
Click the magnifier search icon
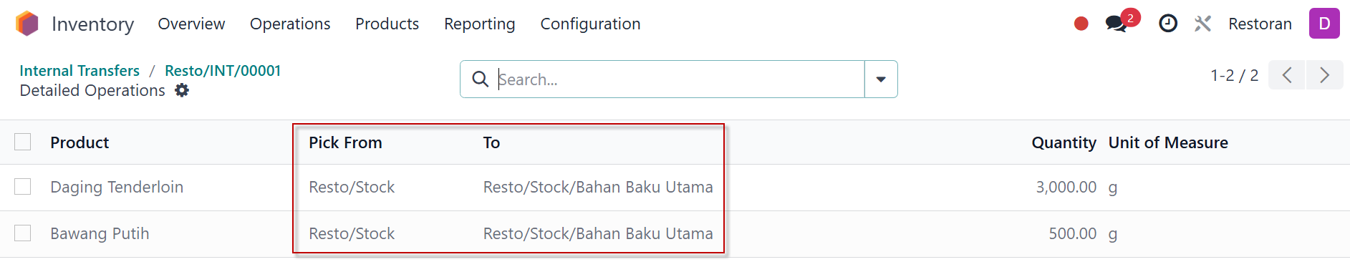pos(480,79)
